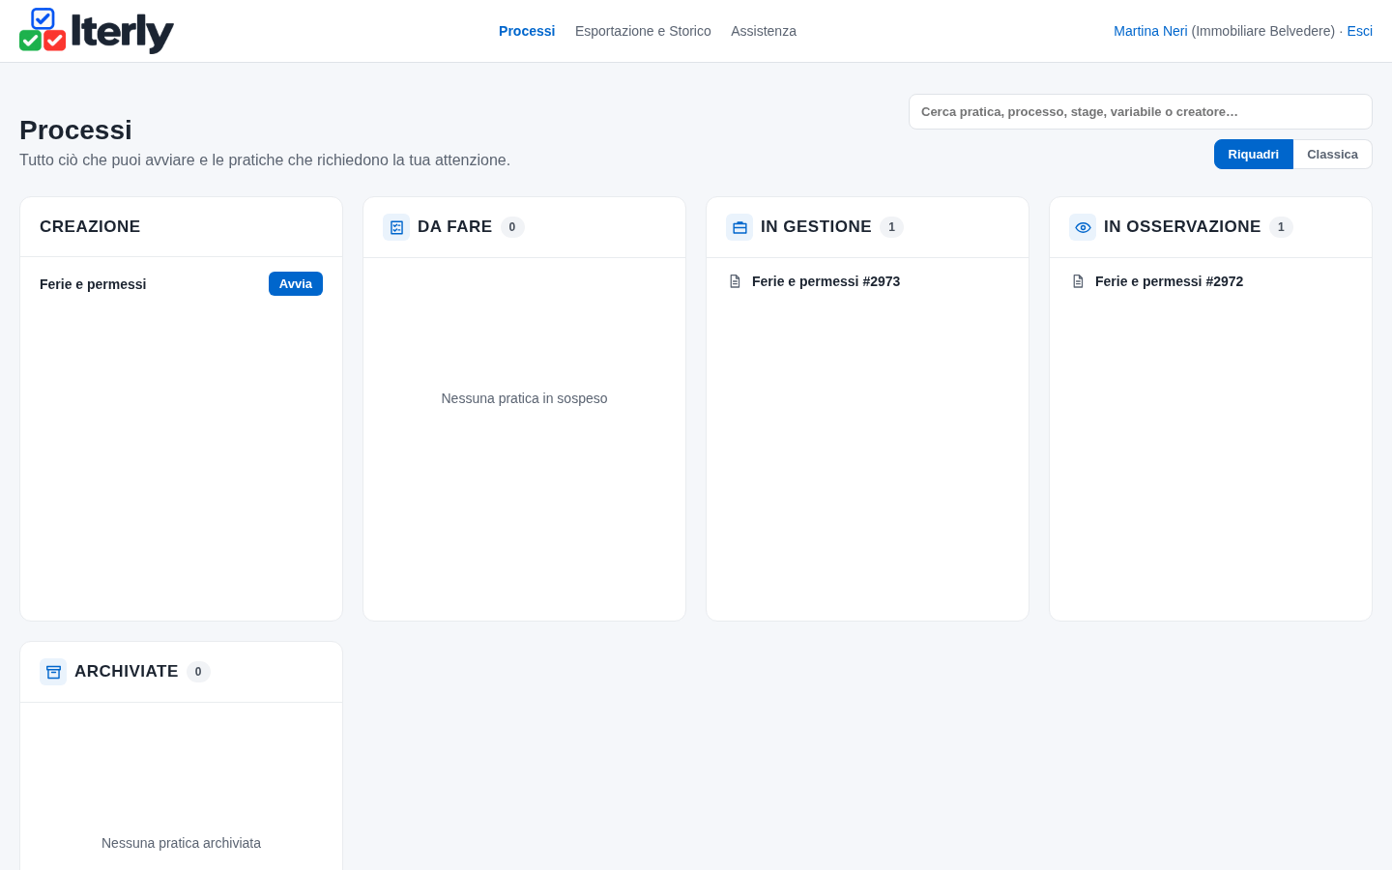Click the Processi page title
This screenshot has height=870, width=1392.
[75, 130]
